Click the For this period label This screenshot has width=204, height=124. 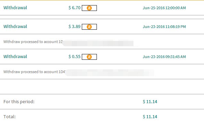pos(19,102)
